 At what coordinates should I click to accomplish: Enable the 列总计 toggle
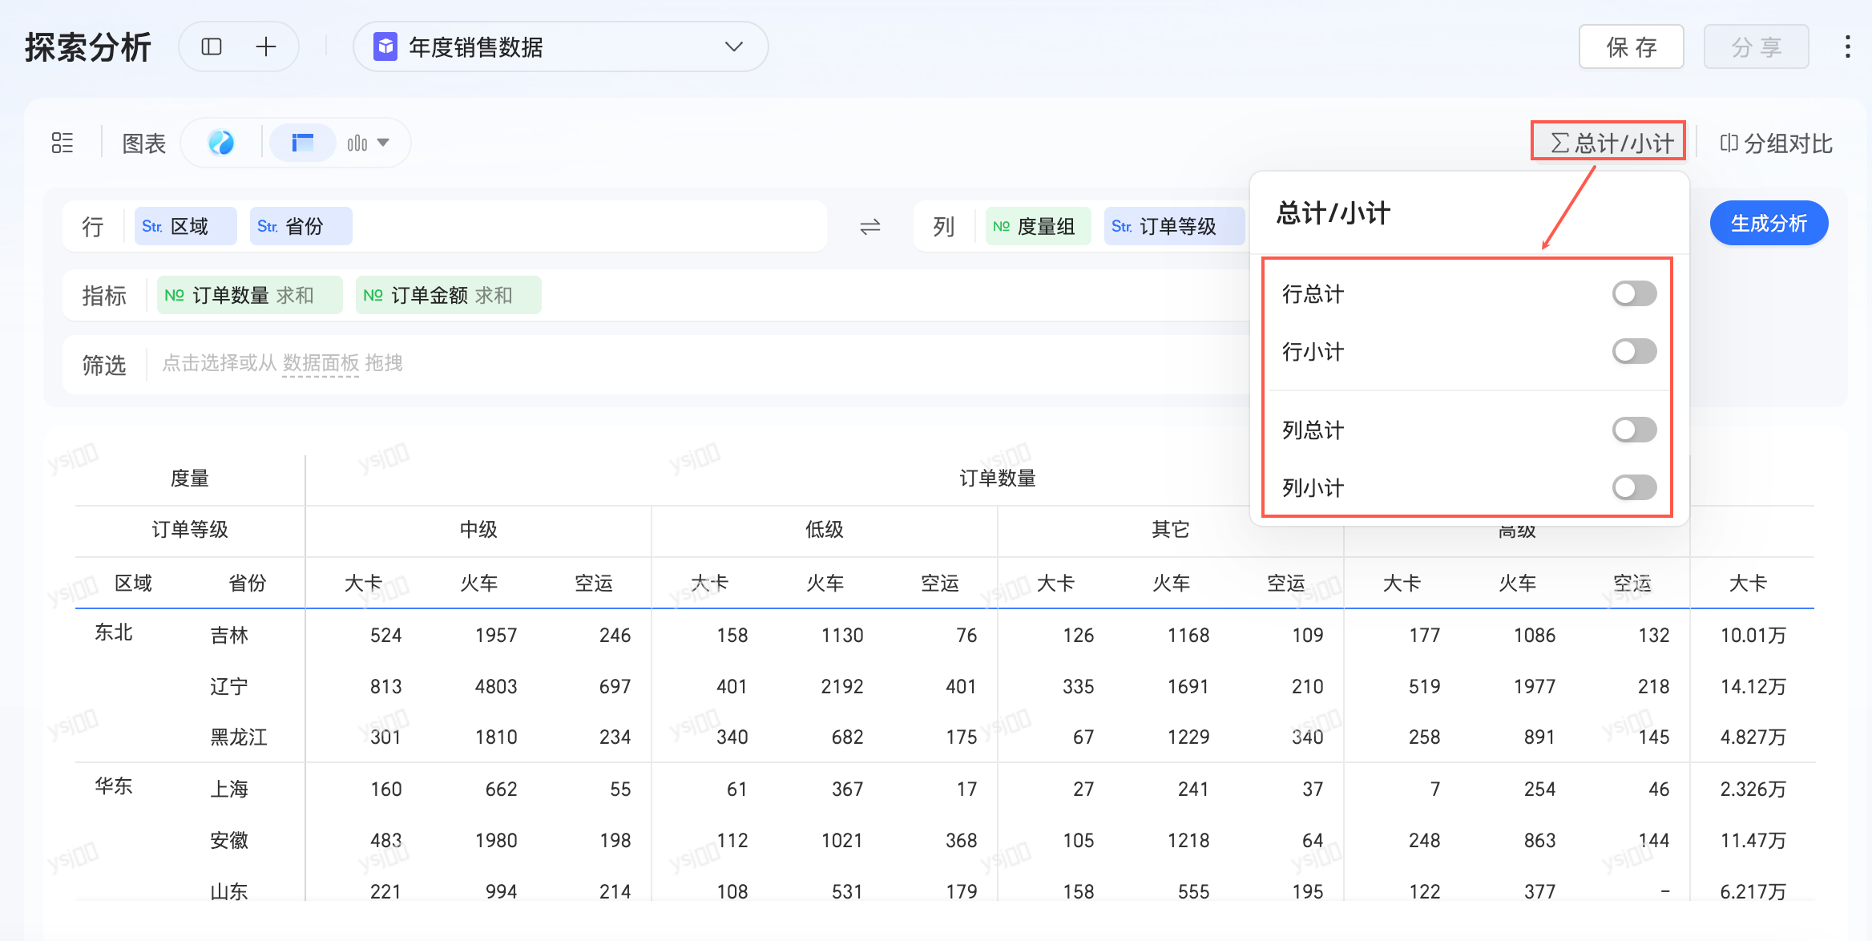pos(1634,430)
